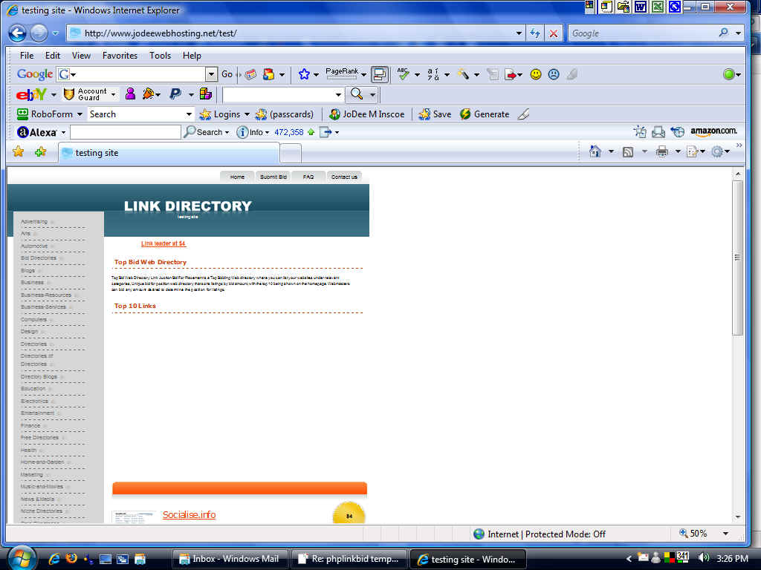761x570 pixels.
Task: Click the popup blocker icon on Google toolbar
Action: (x=380, y=75)
